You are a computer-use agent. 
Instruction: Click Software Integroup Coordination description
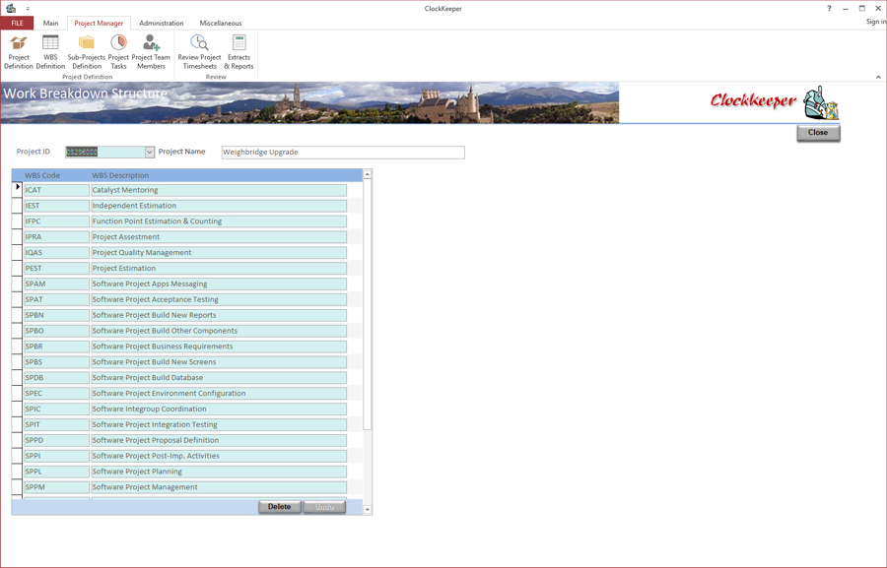coord(219,410)
